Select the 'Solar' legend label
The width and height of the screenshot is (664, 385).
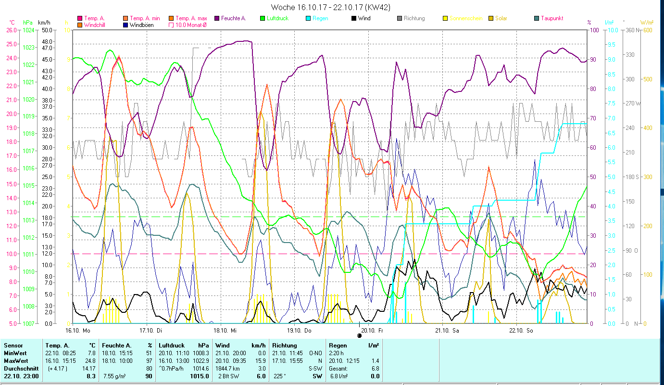[x=501, y=19]
